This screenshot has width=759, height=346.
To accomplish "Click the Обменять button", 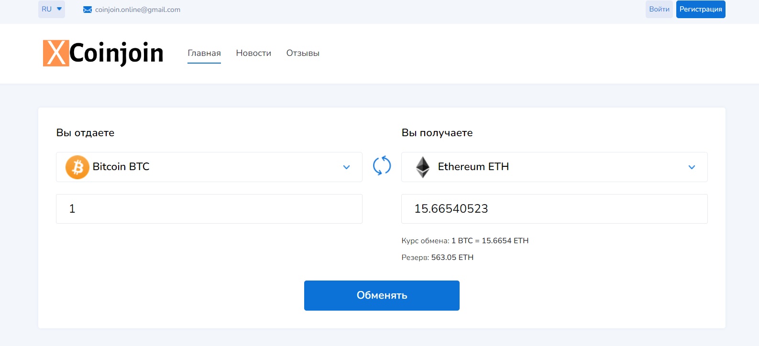I will tap(382, 295).
